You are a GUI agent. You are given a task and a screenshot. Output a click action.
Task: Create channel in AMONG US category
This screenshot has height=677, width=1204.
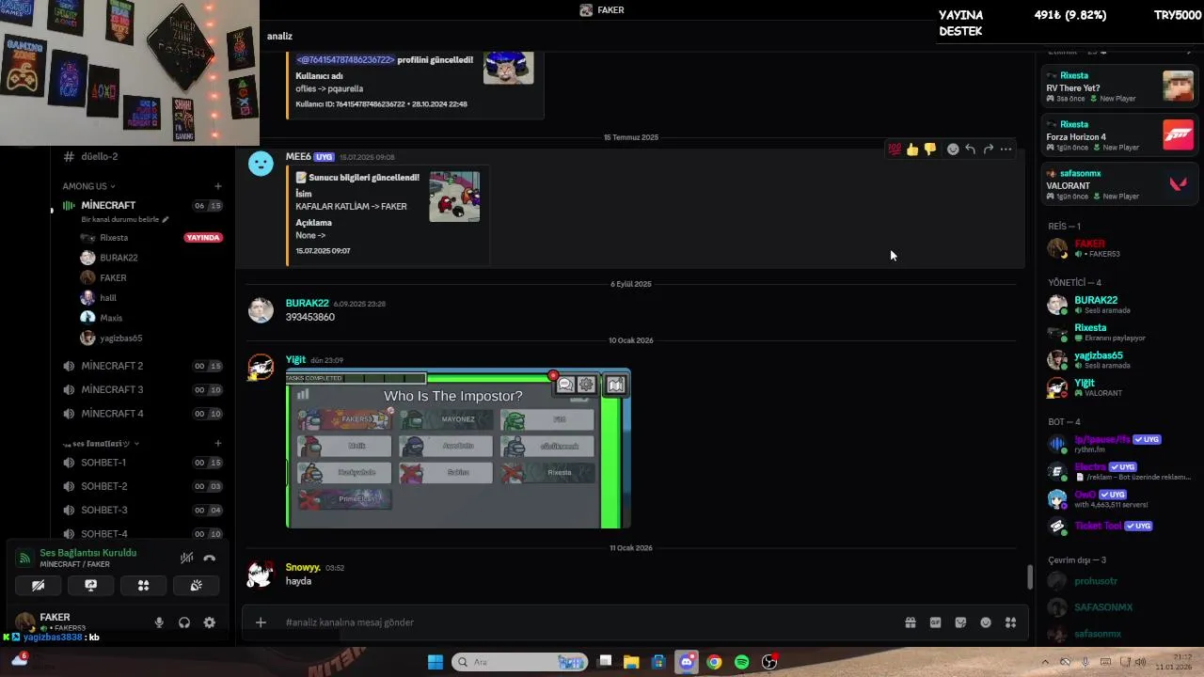click(218, 186)
